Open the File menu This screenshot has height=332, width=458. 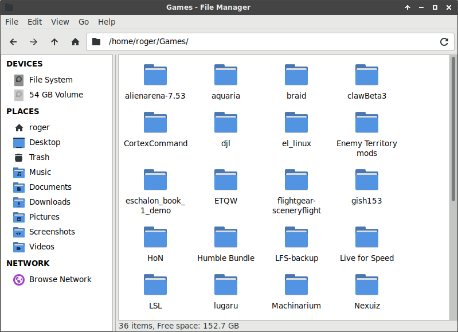pos(12,22)
